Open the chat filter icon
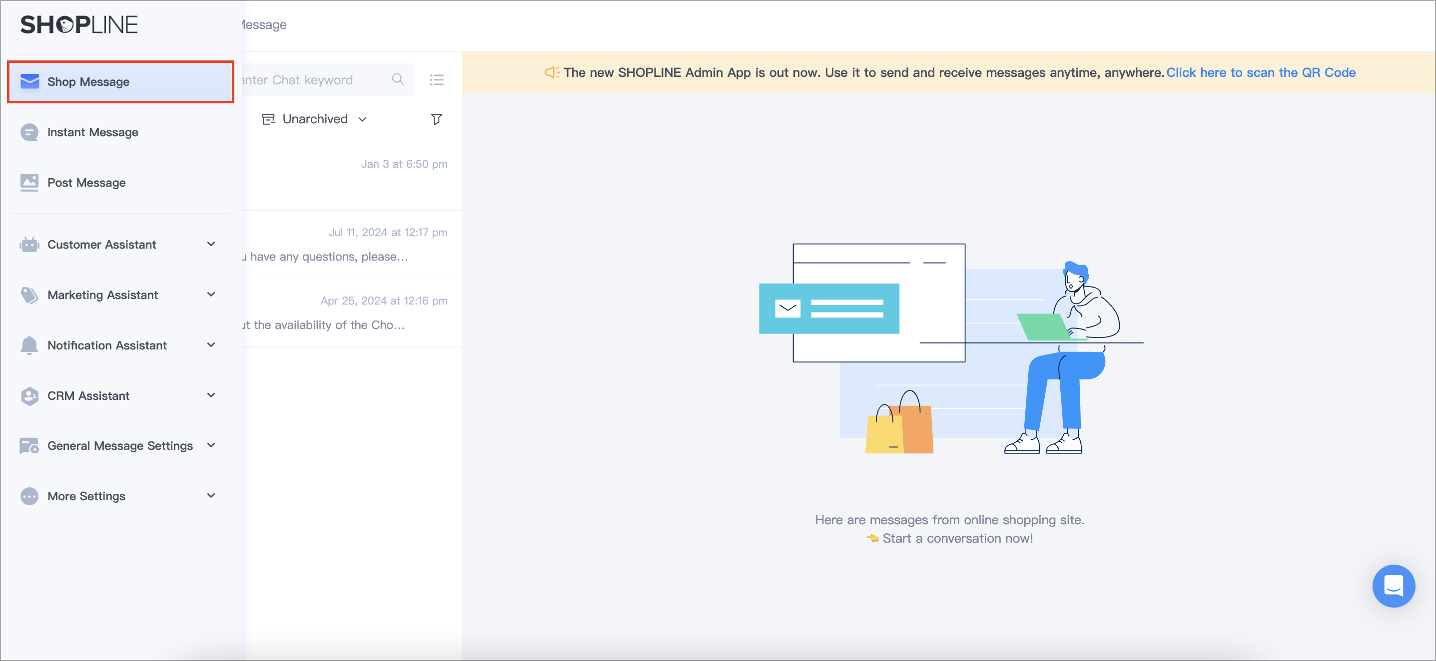 tap(437, 119)
